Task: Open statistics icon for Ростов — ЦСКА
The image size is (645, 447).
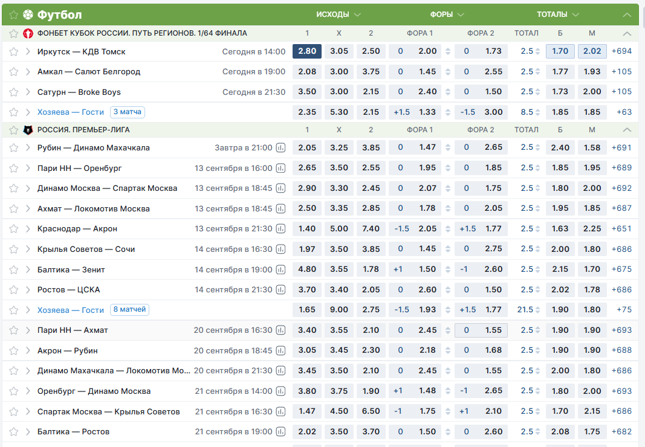Action: click(x=280, y=289)
